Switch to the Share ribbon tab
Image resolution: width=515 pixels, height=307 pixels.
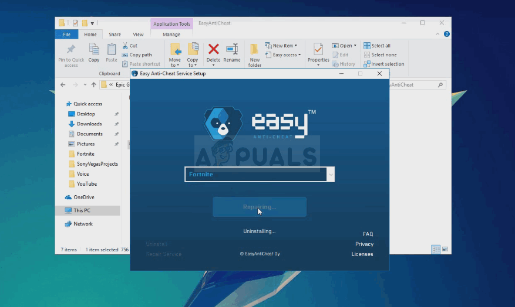[115, 35]
